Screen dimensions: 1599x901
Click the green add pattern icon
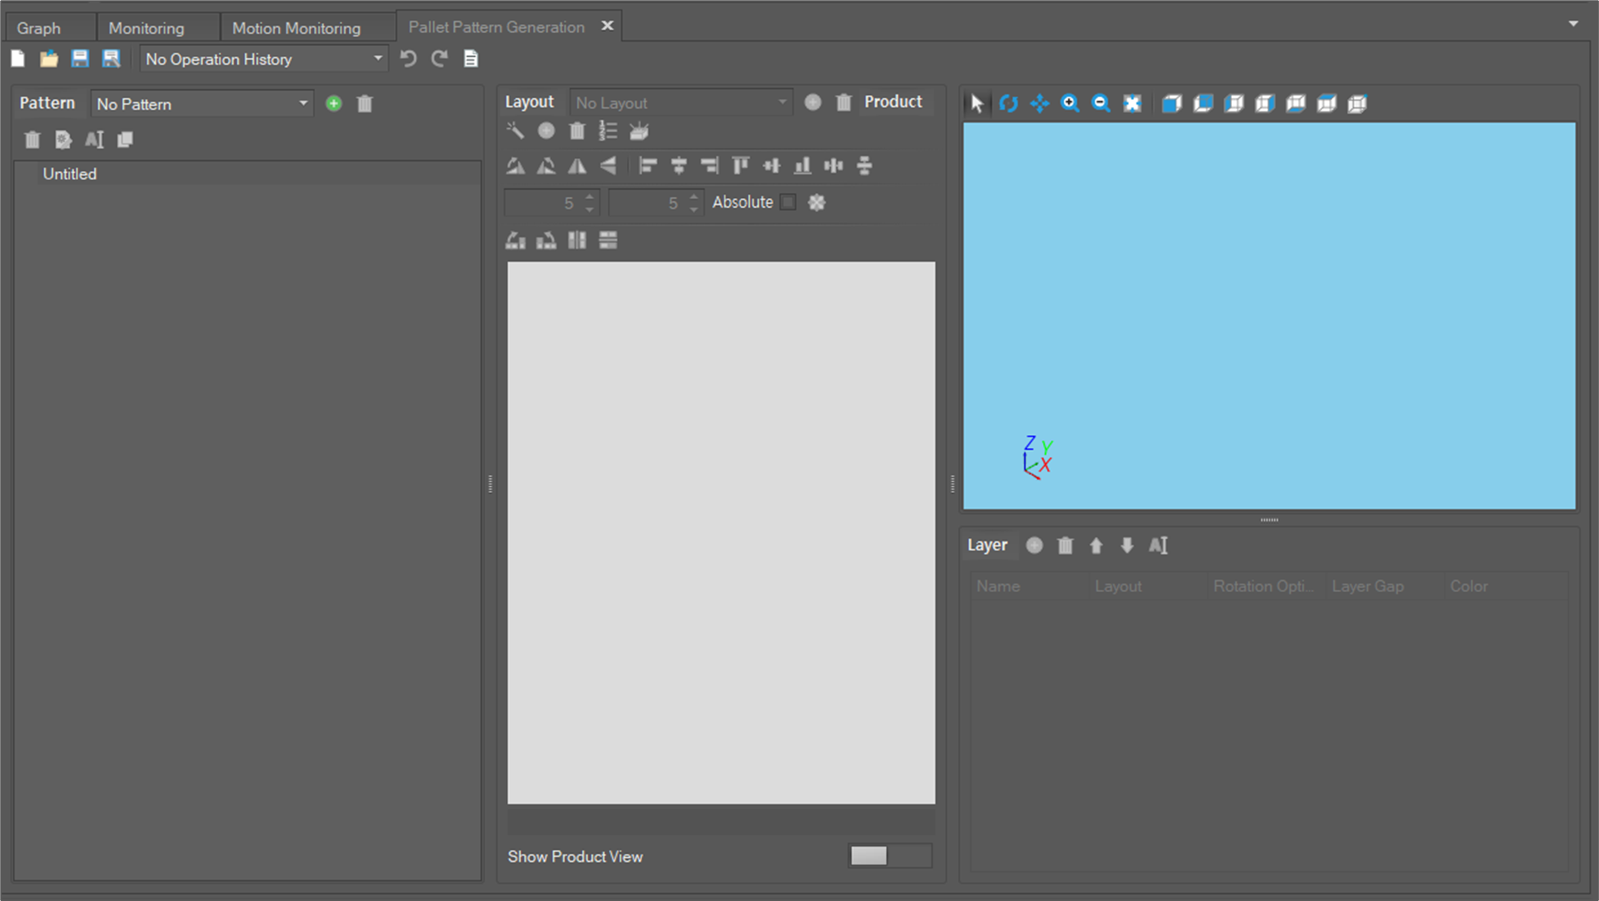(334, 104)
